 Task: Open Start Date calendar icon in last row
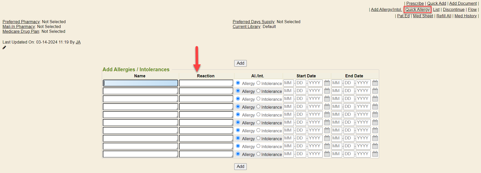click(x=327, y=154)
